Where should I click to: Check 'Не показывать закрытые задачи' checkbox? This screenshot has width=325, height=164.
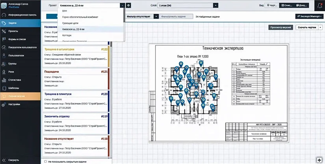[45, 161]
